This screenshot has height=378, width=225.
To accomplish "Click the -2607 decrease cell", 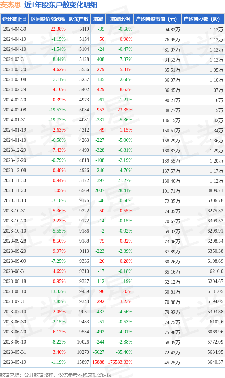I will 99,191.
